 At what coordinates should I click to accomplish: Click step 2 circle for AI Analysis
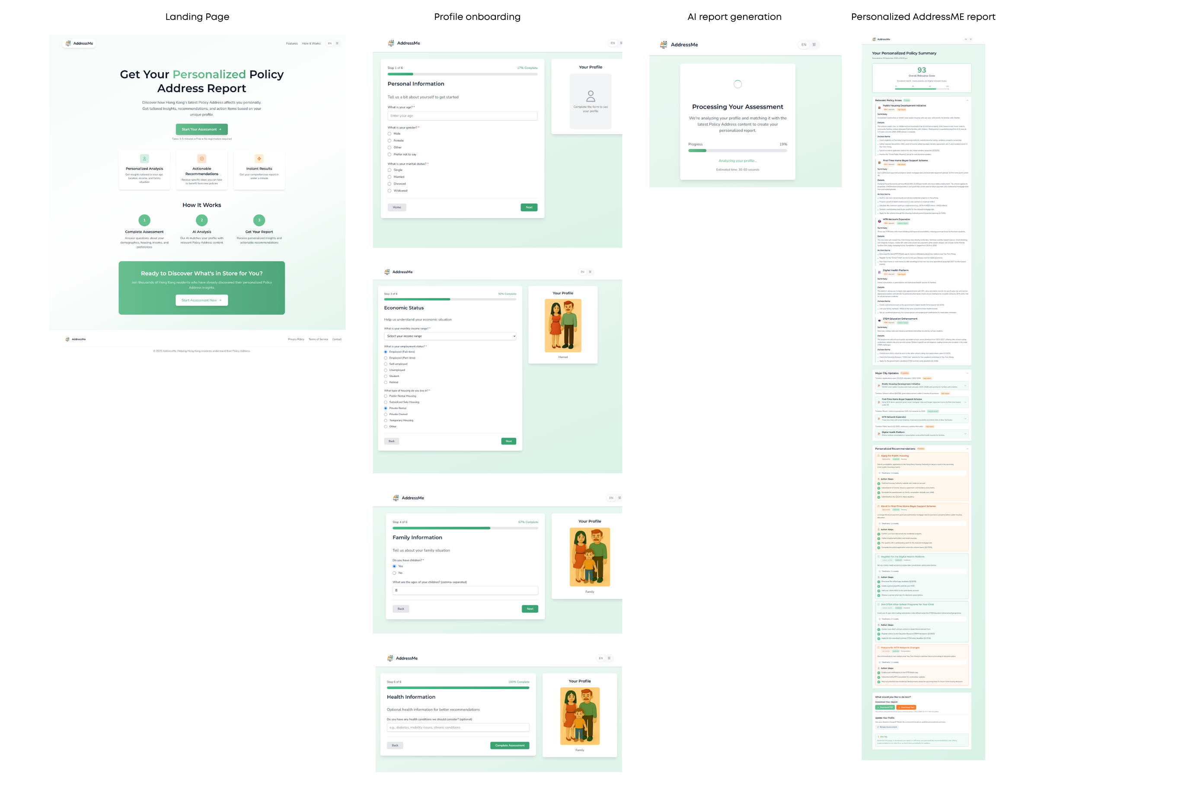pos(202,221)
